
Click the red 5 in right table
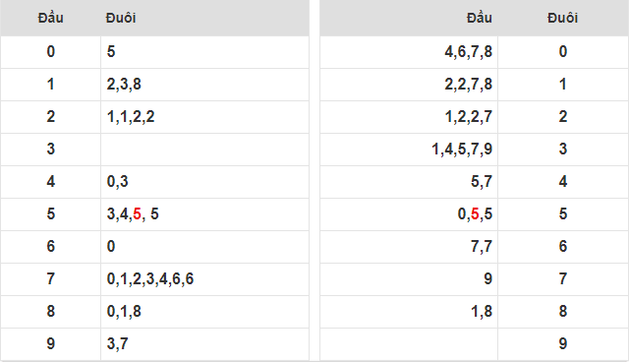475,213
